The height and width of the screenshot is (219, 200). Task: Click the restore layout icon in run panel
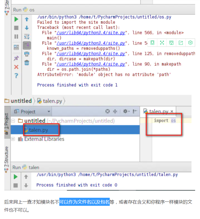[16, 47]
